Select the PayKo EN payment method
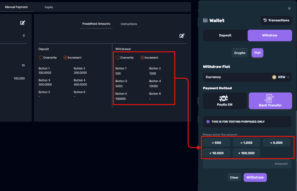This screenshot has width=297, height=191. (x=225, y=101)
